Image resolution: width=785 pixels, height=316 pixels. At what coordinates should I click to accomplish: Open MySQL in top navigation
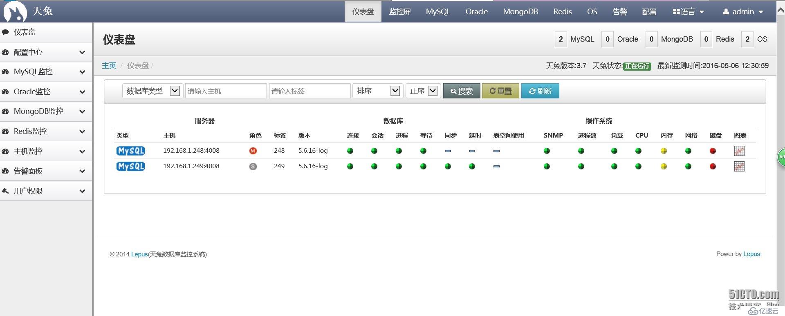438,12
